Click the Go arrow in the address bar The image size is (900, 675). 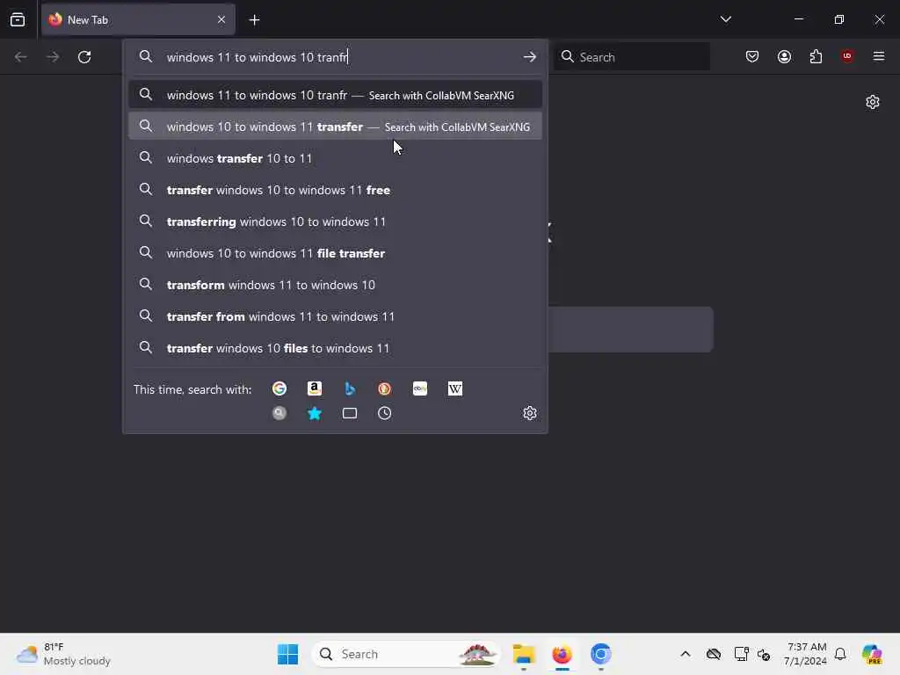tap(529, 57)
